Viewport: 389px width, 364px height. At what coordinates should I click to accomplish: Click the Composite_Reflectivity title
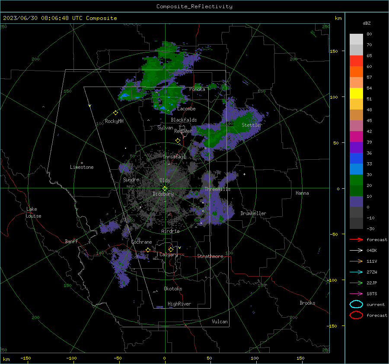pyautogui.click(x=194, y=6)
